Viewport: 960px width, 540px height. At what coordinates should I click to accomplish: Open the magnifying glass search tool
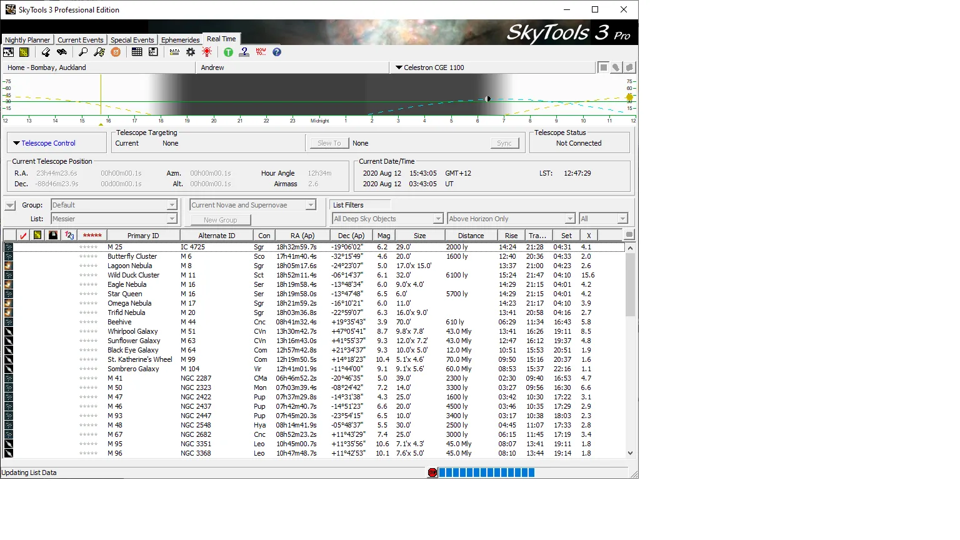82,52
